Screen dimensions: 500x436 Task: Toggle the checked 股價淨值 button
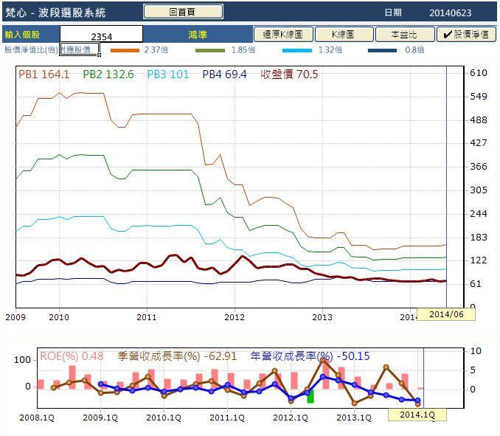coord(466,35)
